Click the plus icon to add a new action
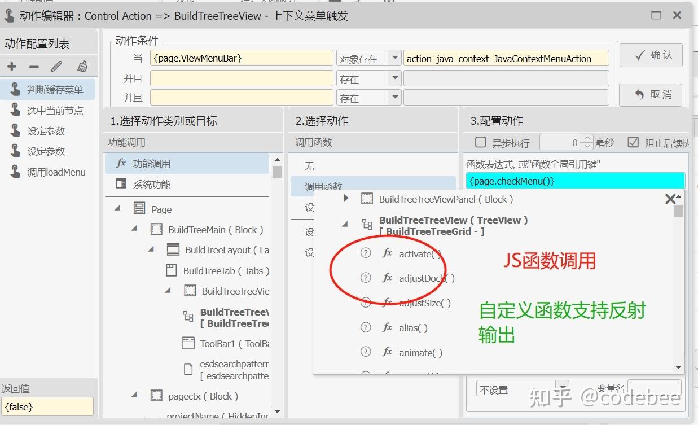The width and height of the screenshot is (698, 425). [x=11, y=66]
